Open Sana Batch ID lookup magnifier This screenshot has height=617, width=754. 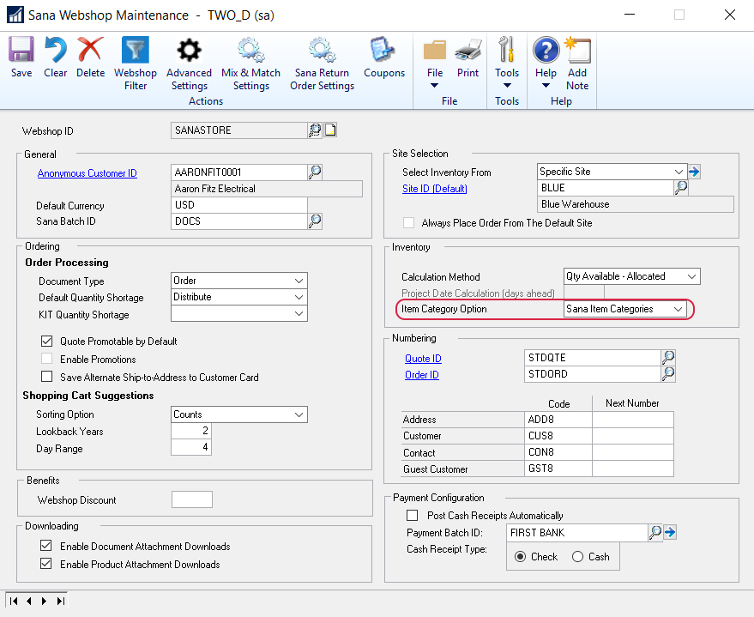[315, 221]
